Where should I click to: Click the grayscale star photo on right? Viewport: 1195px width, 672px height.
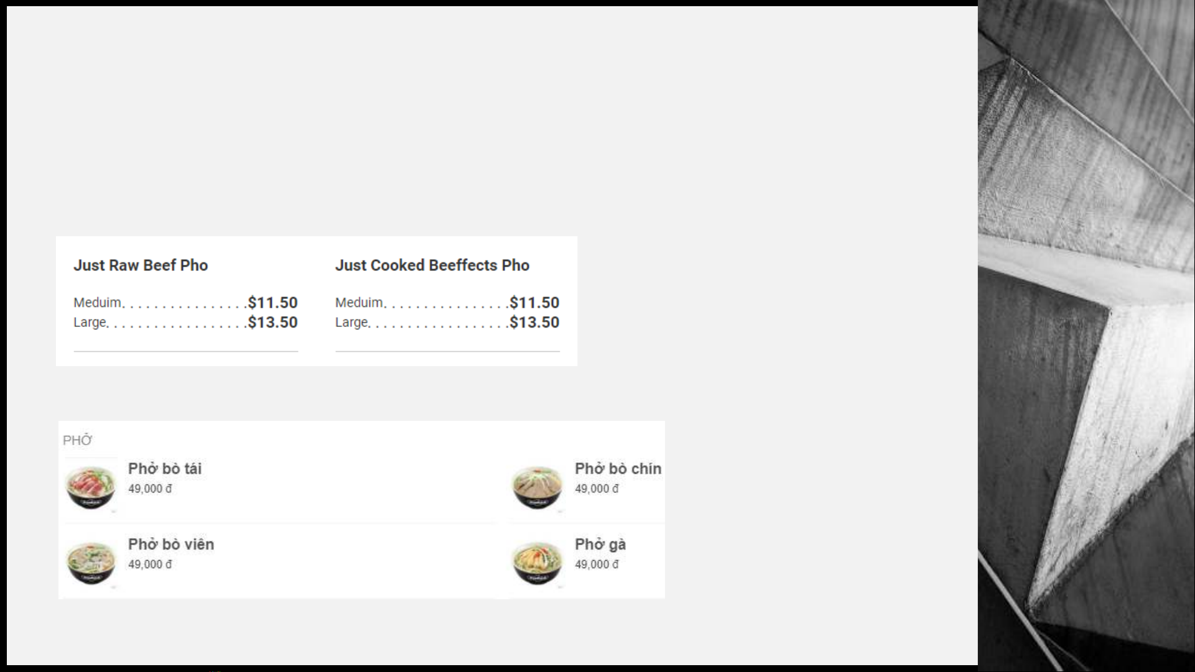pyautogui.click(x=1086, y=336)
